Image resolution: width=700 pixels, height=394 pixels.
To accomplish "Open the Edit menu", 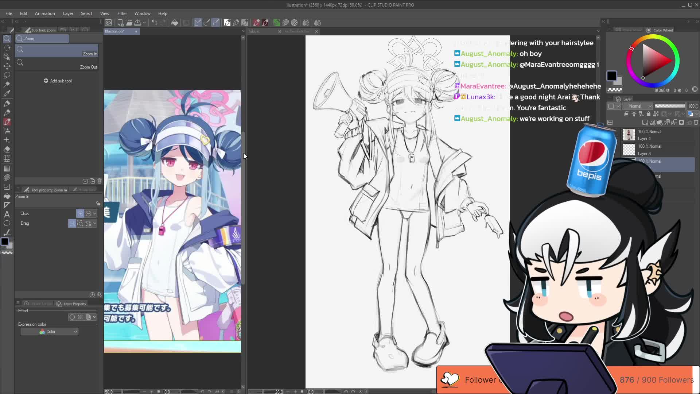I will [24, 13].
